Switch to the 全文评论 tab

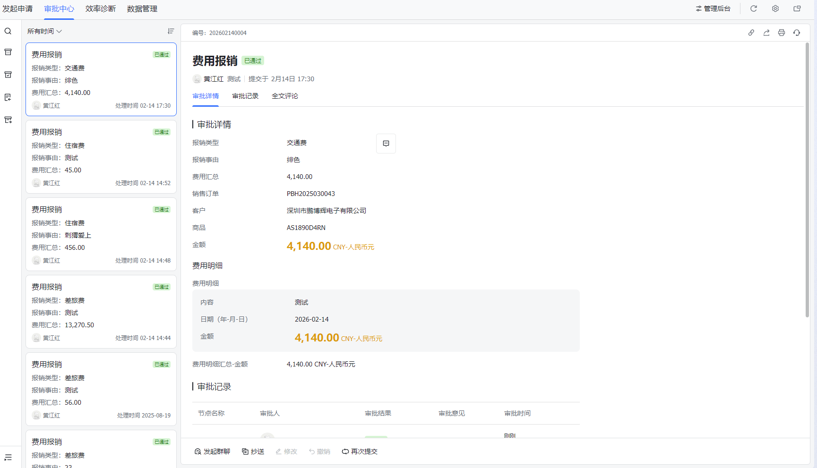(284, 96)
